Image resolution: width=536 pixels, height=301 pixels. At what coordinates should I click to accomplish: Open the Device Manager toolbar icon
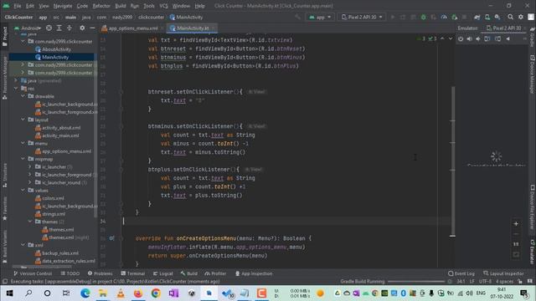coord(487,17)
